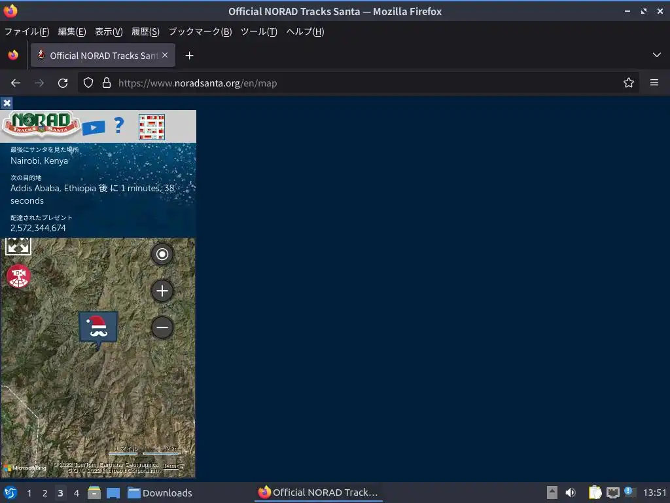Open the volume control in the tray
Image resolution: width=670 pixels, height=503 pixels.
pos(571,493)
